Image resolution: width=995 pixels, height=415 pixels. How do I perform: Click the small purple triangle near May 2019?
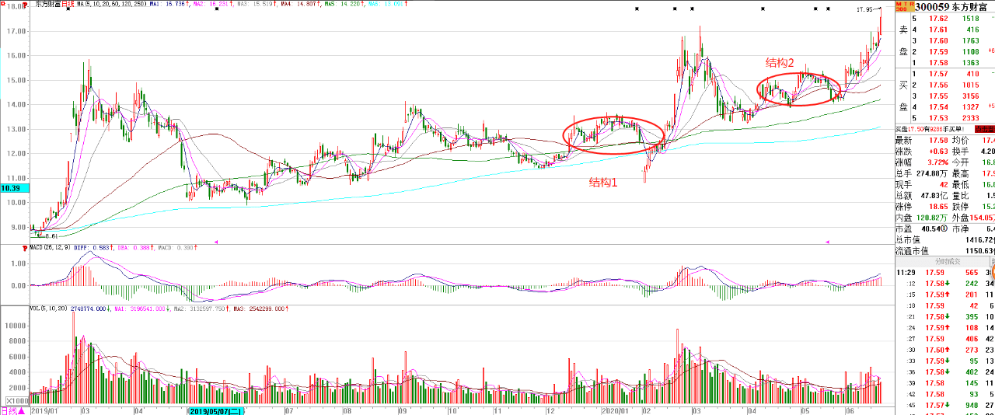click(x=215, y=242)
